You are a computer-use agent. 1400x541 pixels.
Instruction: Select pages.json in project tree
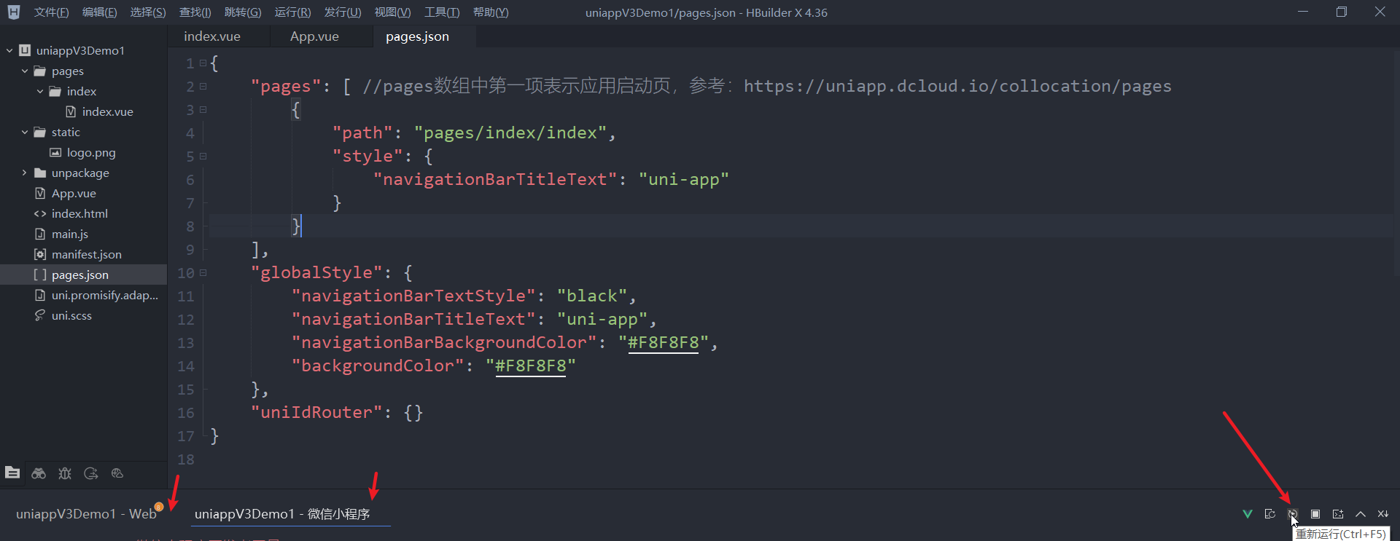pos(80,275)
